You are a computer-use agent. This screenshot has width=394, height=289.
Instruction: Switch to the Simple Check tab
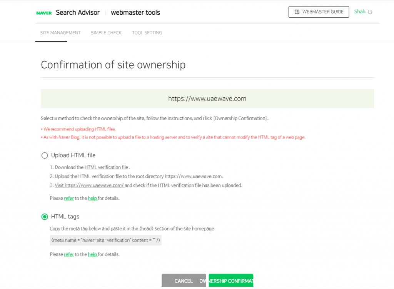point(106,33)
